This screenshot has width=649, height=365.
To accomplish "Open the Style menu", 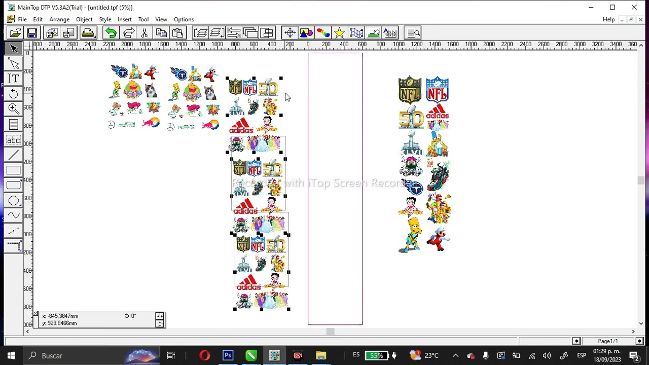I will pyautogui.click(x=105, y=20).
